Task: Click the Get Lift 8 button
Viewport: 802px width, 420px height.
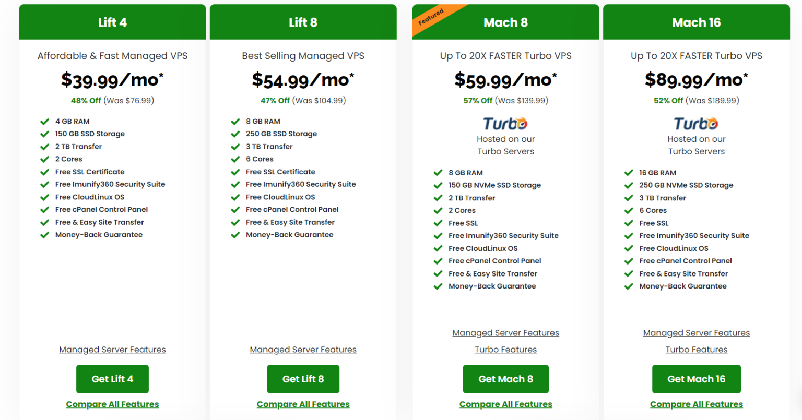Action: [303, 379]
